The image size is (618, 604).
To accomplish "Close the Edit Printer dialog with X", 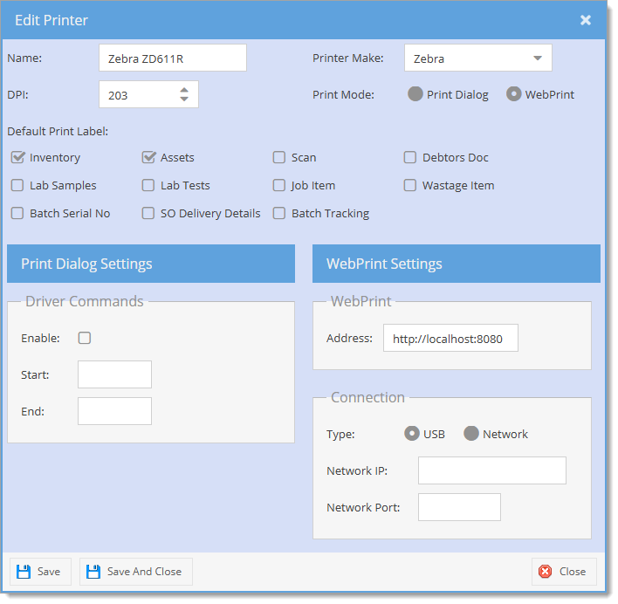I will 586,20.
